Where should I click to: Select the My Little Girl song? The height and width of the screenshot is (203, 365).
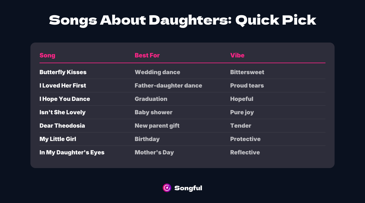pyautogui.click(x=58, y=139)
